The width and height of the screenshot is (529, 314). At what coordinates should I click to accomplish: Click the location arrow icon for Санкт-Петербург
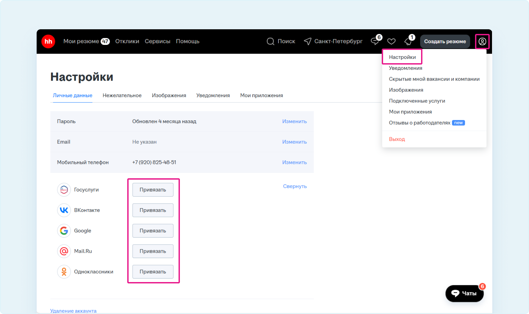click(307, 41)
